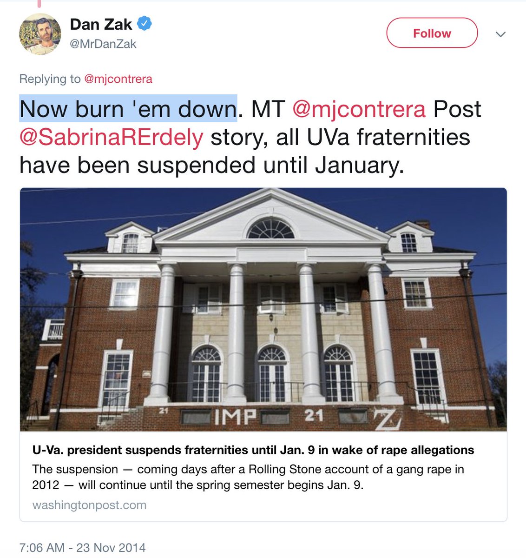Open the @SabrinaRErdely mention
Image resolution: width=526 pixels, height=558 pixels.
112,137
